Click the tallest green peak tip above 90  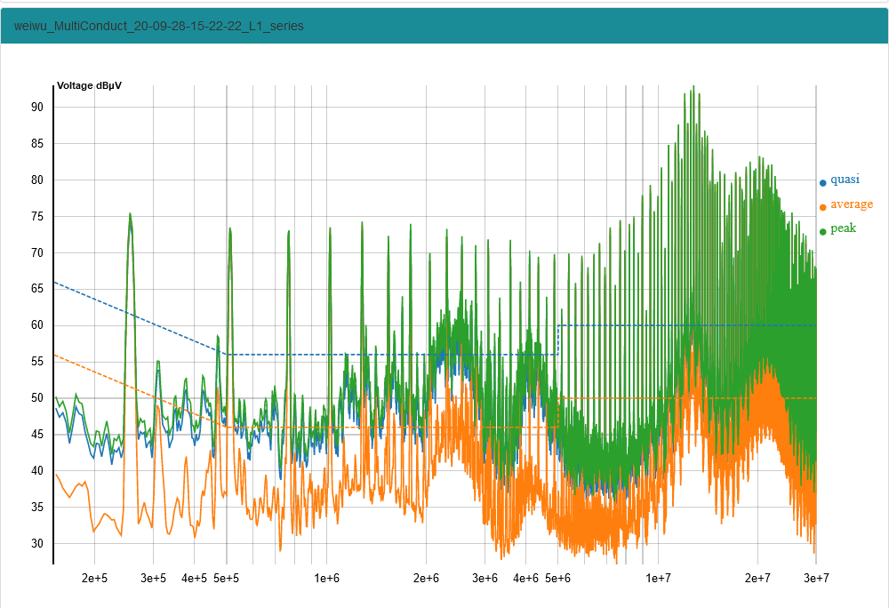pos(693,87)
